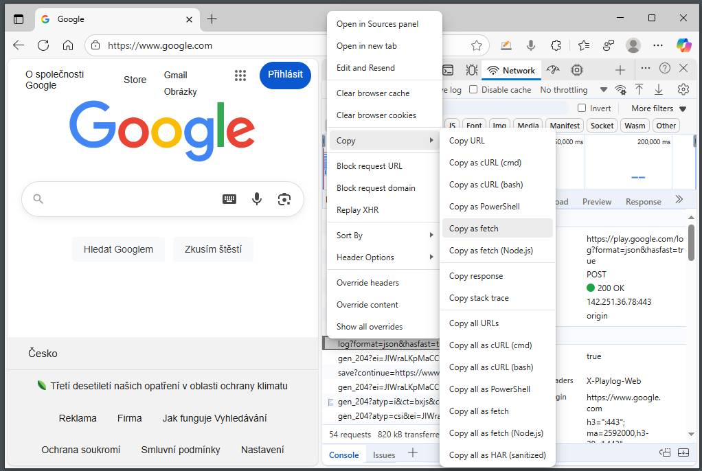Add another DevTools tool with plus
The width and height of the screenshot is (702, 471).
(x=620, y=70)
